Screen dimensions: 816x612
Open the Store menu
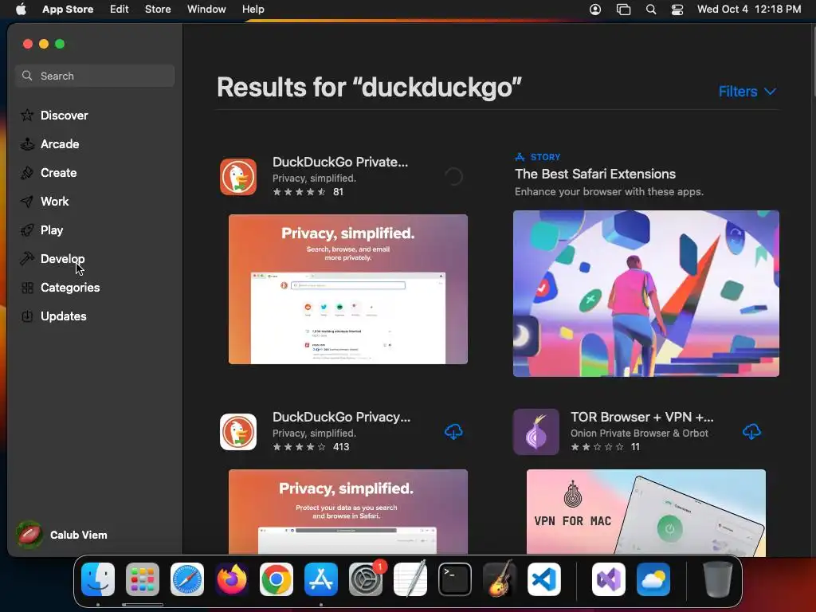[x=158, y=10]
